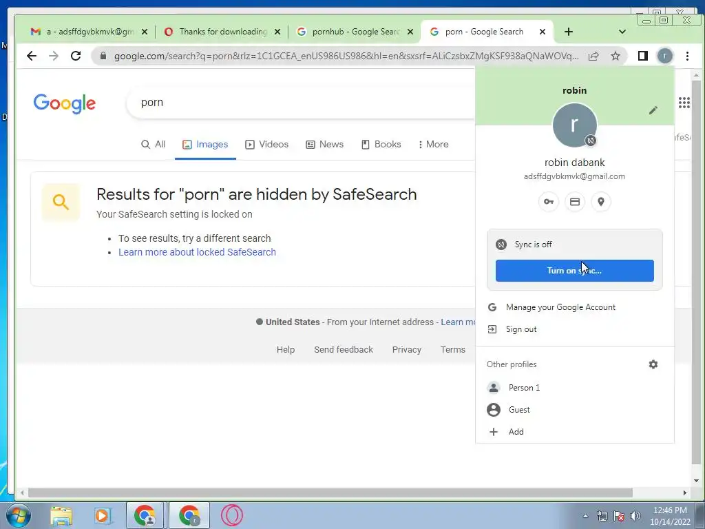705x529 pixels.
Task: Share this page using the share icon
Action: pos(593,56)
